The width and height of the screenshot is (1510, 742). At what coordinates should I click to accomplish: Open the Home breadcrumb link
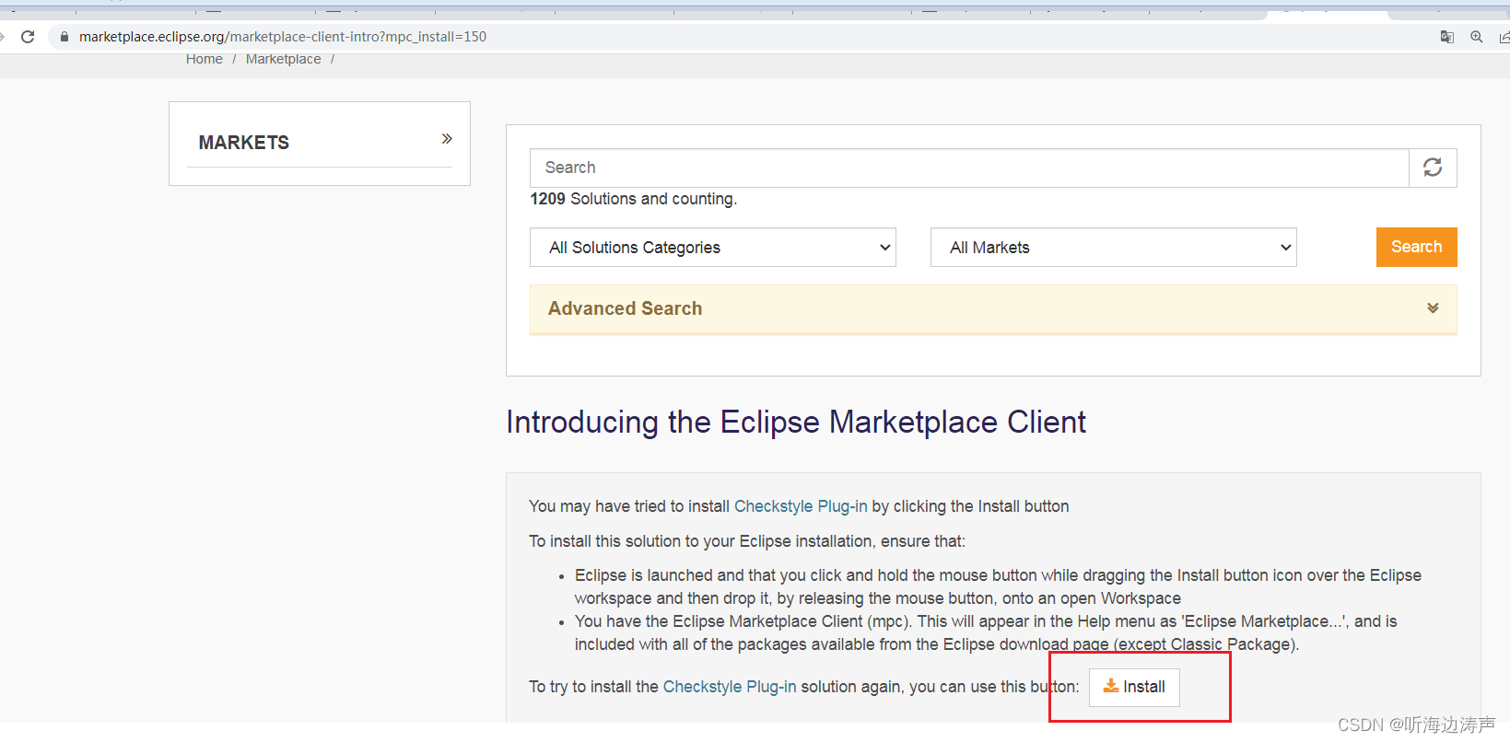pyautogui.click(x=205, y=59)
